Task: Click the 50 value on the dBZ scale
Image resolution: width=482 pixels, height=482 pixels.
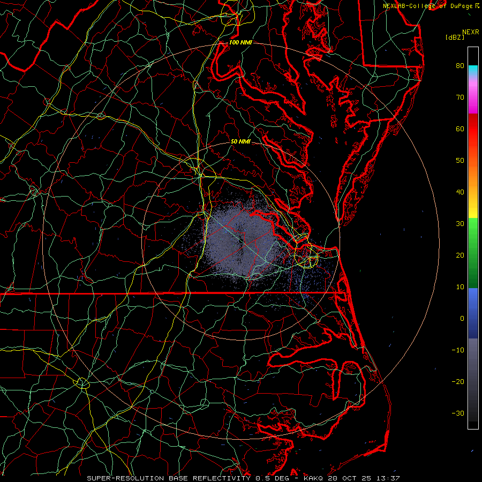Action: coord(460,160)
